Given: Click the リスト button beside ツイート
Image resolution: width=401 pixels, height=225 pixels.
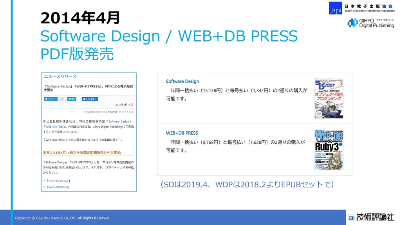Looking at the screenshot, I should click(x=62, y=99).
